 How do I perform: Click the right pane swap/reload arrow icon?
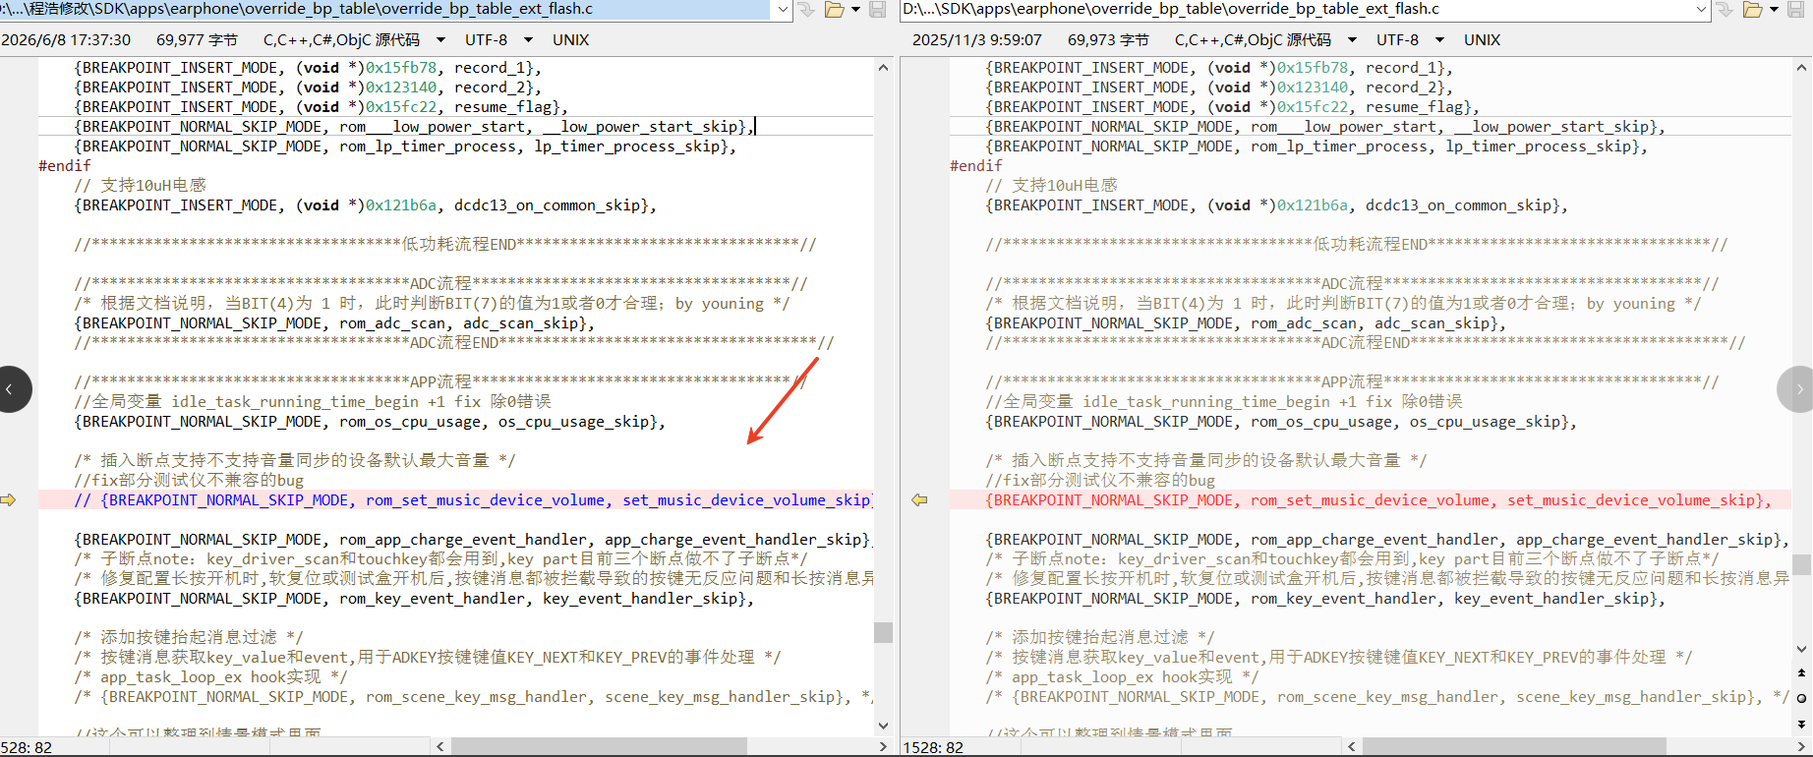(x=1725, y=10)
